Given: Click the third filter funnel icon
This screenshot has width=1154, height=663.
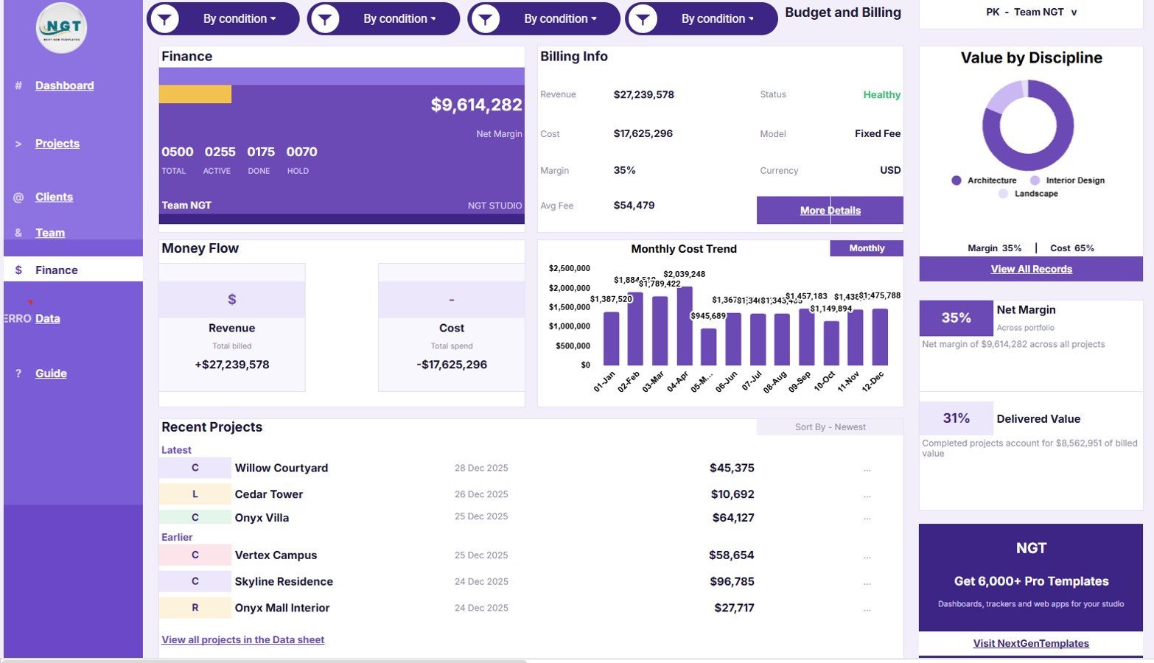Looking at the screenshot, I should [x=486, y=18].
